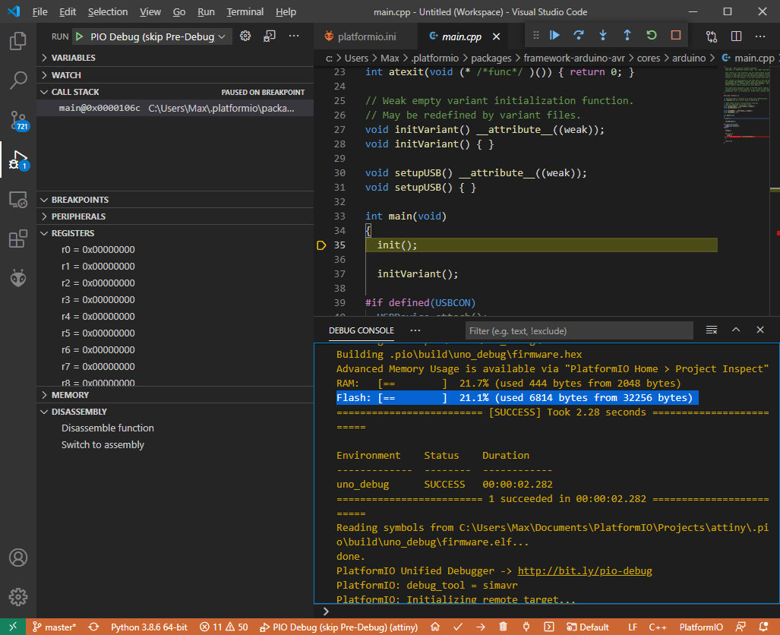Synchronize changes in the status bar
780x635 pixels.
coord(93,627)
